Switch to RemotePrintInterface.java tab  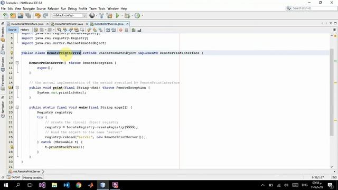(27, 24)
